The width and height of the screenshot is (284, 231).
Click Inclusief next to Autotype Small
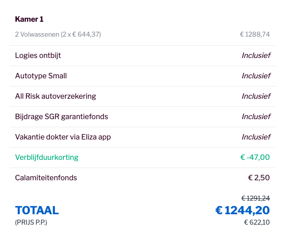pyautogui.click(x=256, y=76)
